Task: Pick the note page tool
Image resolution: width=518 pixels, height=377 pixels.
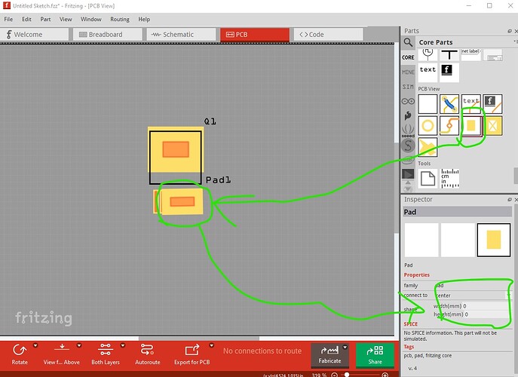Action: [428, 179]
